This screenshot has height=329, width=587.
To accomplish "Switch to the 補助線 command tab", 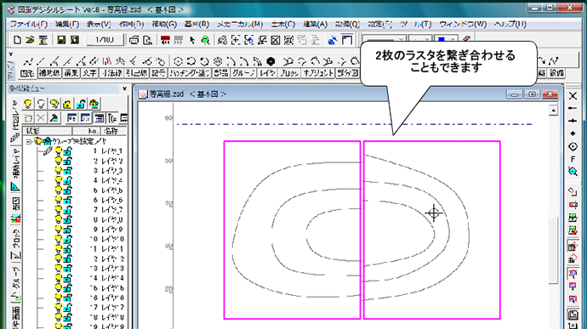I will click(x=49, y=73).
